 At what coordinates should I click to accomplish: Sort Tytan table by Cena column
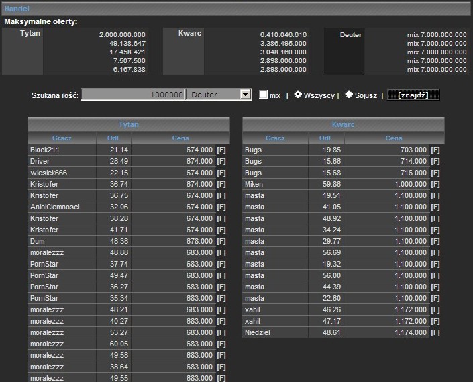[180, 138]
